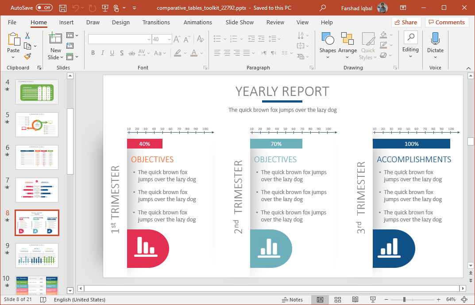
Task: Click the Format Painter brush icon
Action: (27, 56)
